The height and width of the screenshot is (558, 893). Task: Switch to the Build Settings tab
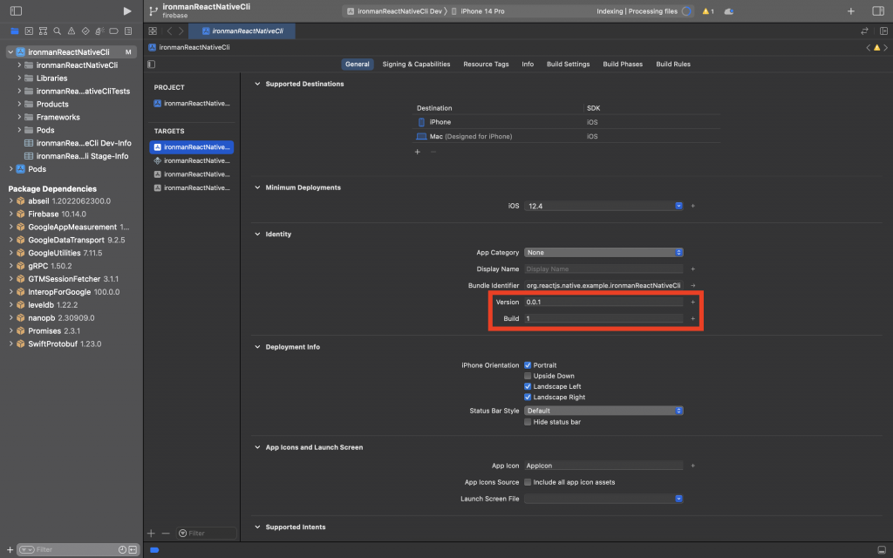pyautogui.click(x=569, y=65)
